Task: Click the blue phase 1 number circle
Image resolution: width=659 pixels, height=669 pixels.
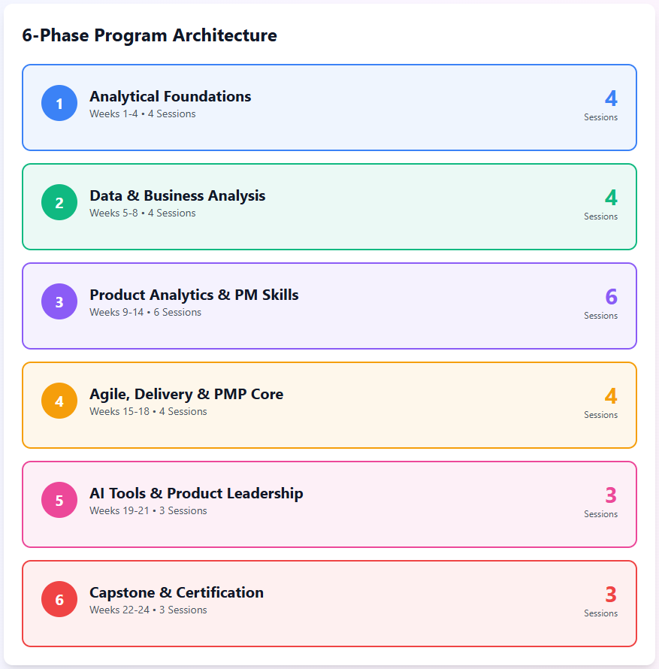Action: pyautogui.click(x=59, y=104)
